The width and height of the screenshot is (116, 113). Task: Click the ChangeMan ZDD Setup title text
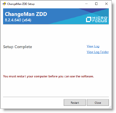[x=21, y=4]
